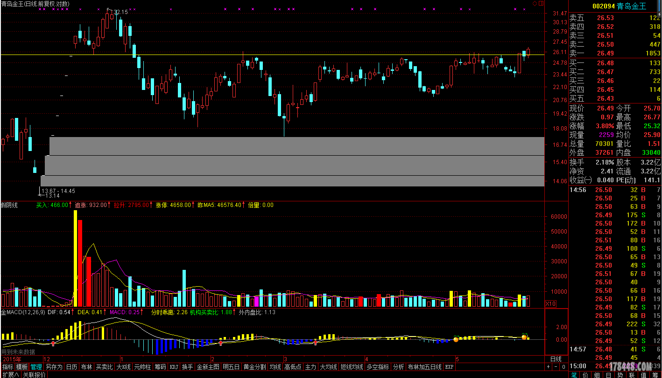Select the 布林 indicator tab
The image size is (662, 378).
point(86,367)
